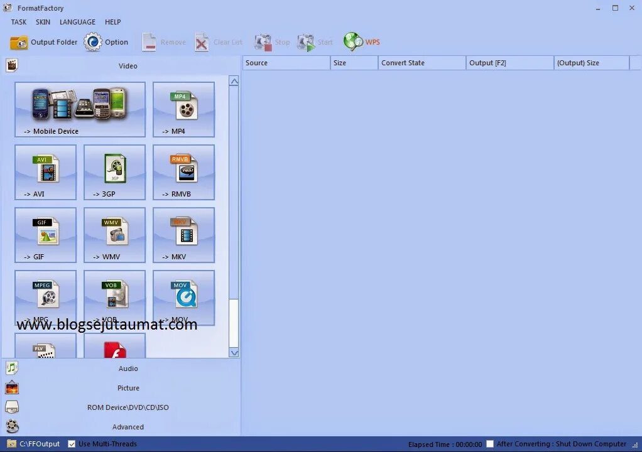
Task: Select the AVI conversion tile
Action: point(45,172)
